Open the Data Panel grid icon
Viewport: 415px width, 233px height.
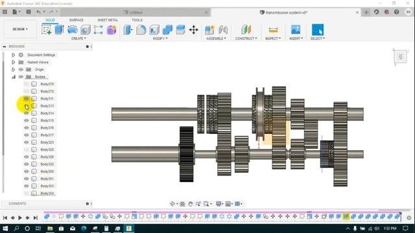tap(5, 12)
